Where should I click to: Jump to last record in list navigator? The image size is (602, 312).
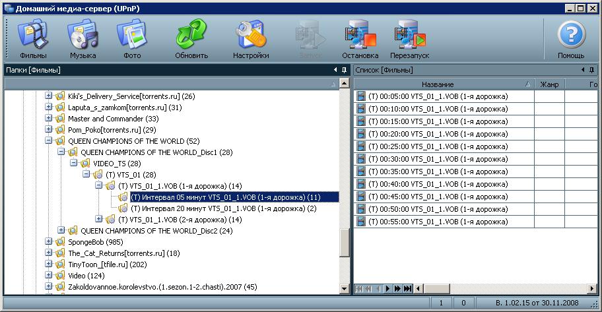coord(407,288)
